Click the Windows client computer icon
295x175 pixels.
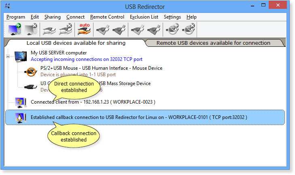(x=21, y=102)
